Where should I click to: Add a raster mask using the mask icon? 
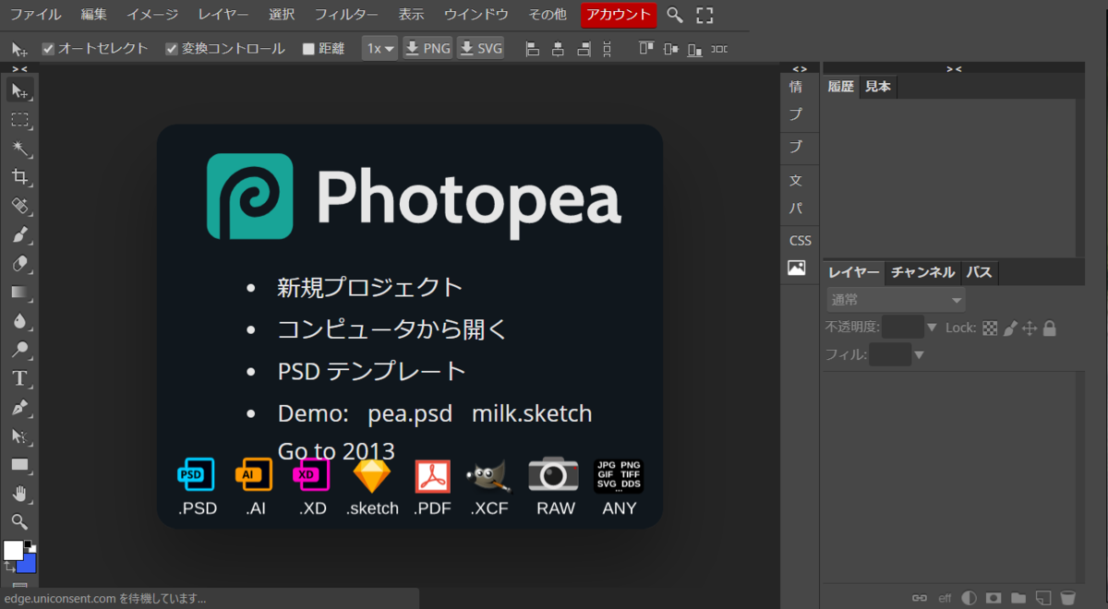click(994, 597)
